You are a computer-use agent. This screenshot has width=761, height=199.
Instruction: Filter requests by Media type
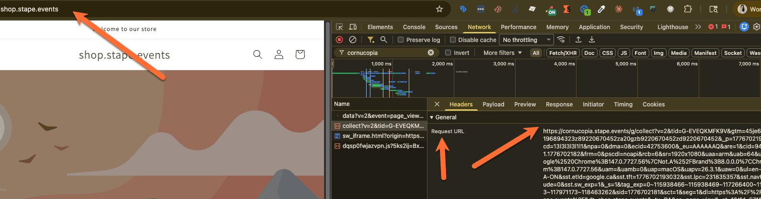pos(679,53)
